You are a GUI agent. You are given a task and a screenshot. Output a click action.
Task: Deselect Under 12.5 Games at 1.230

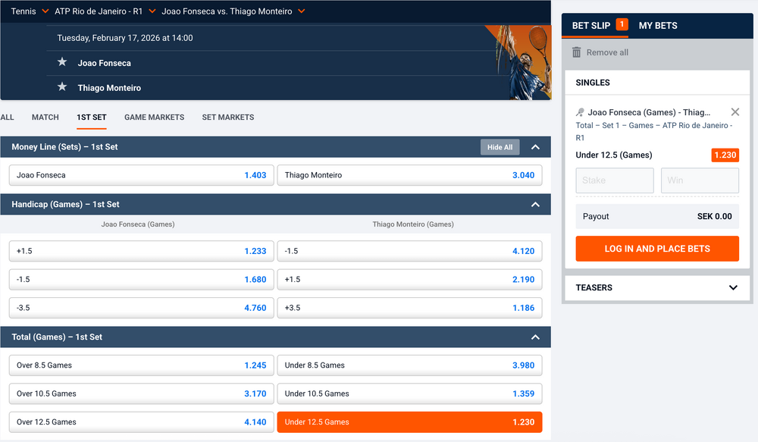[409, 422]
